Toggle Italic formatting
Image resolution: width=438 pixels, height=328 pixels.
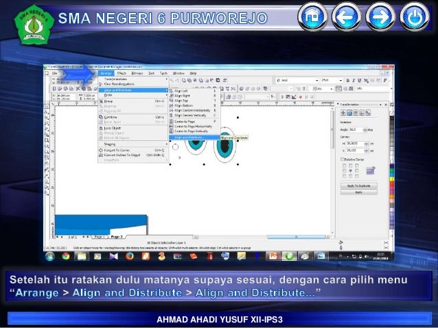pyautogui.click(x=354, y=81)
